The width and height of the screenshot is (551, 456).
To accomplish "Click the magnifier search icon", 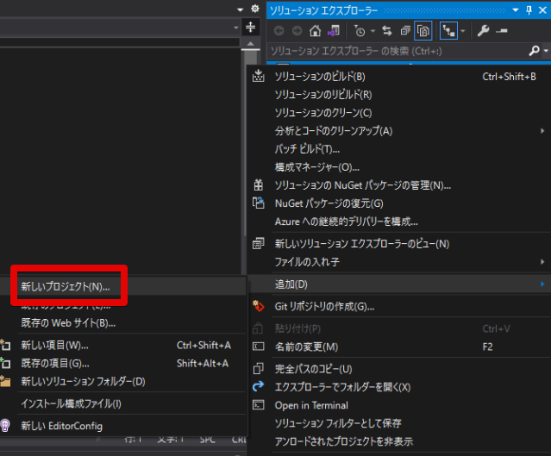I will pos(534,51).
